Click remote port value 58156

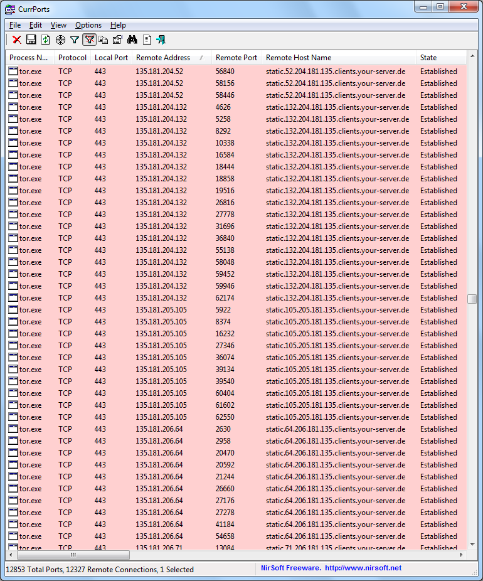(x=225, y=83)
